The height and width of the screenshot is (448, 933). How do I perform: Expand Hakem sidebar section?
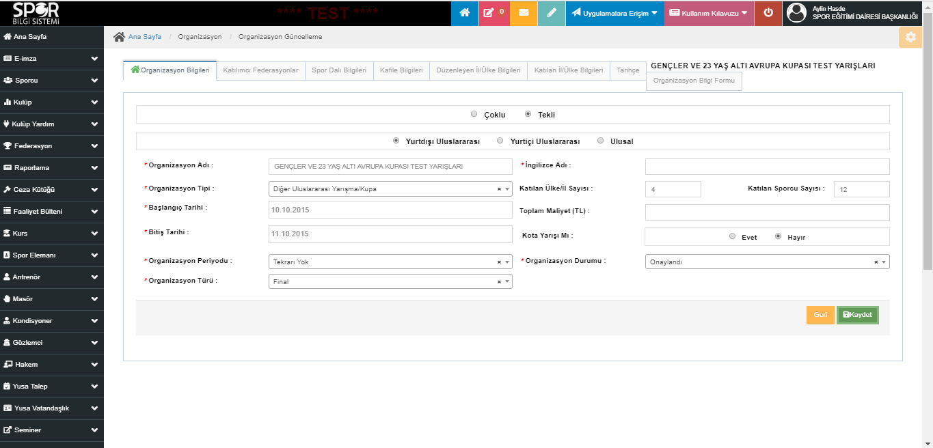(x=52, y=365)
